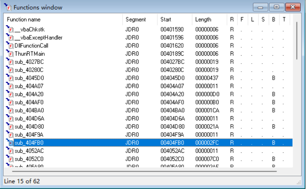Image resolution: width=306 pixels, height=189 pixels.
Task: Click length value 00000437
Action: (207, 78)
